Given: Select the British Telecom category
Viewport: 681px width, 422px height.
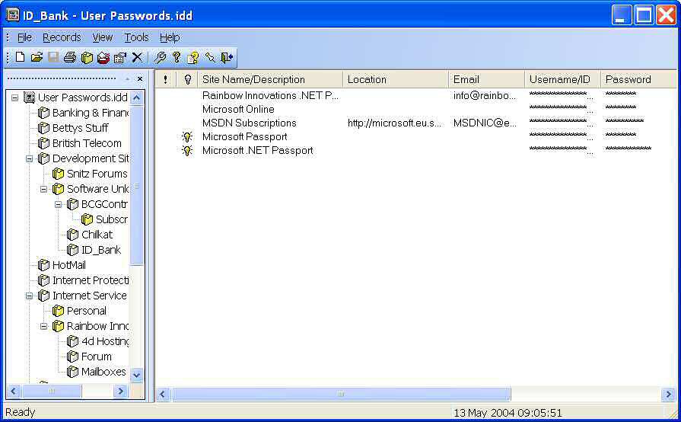Looking at the screenshot, I should [x=87, y=143].
